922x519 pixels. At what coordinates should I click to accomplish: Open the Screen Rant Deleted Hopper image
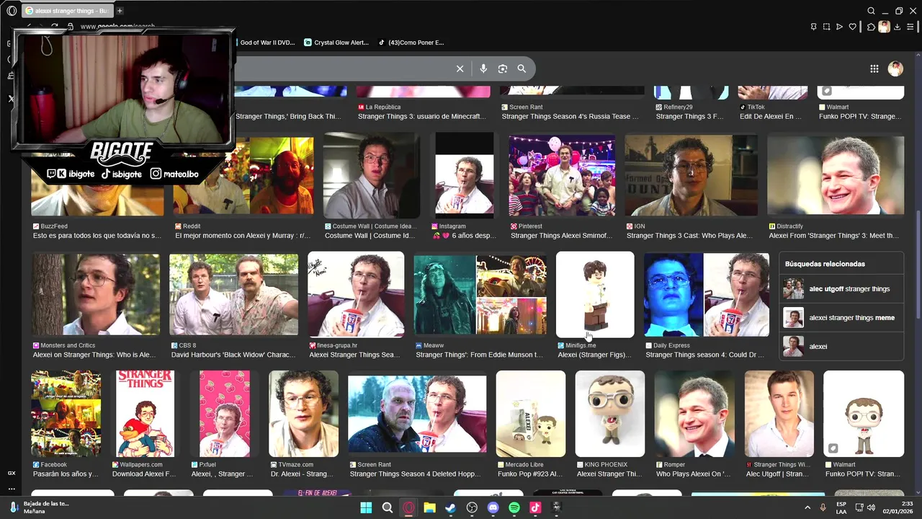[417, 414]
